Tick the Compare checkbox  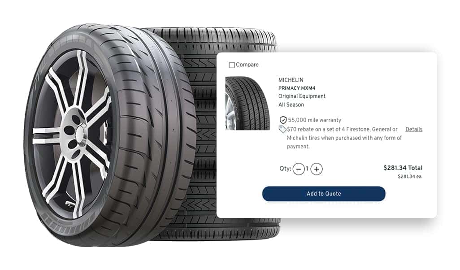click(231, 65)
